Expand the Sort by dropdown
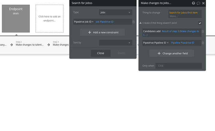This screenshot has width=215, height=131. tap(116, 42)
